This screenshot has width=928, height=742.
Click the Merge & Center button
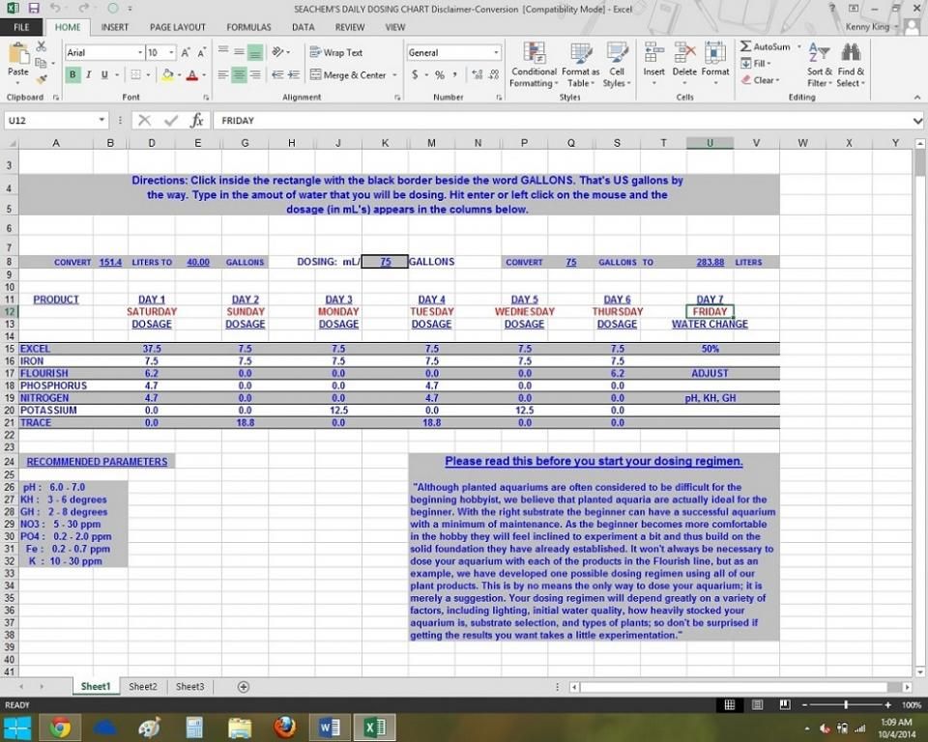[x=349, y=75]
